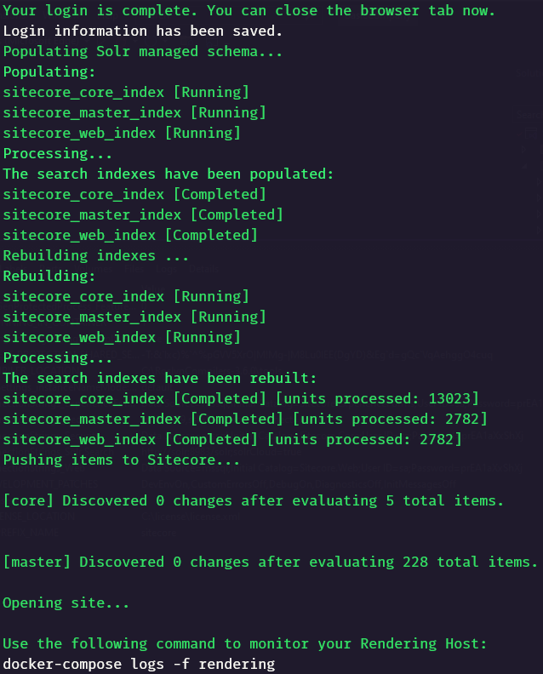543x674 pixels.
Task: Click the 'The search indexes have been populated:' line
Action: point(169,174)
